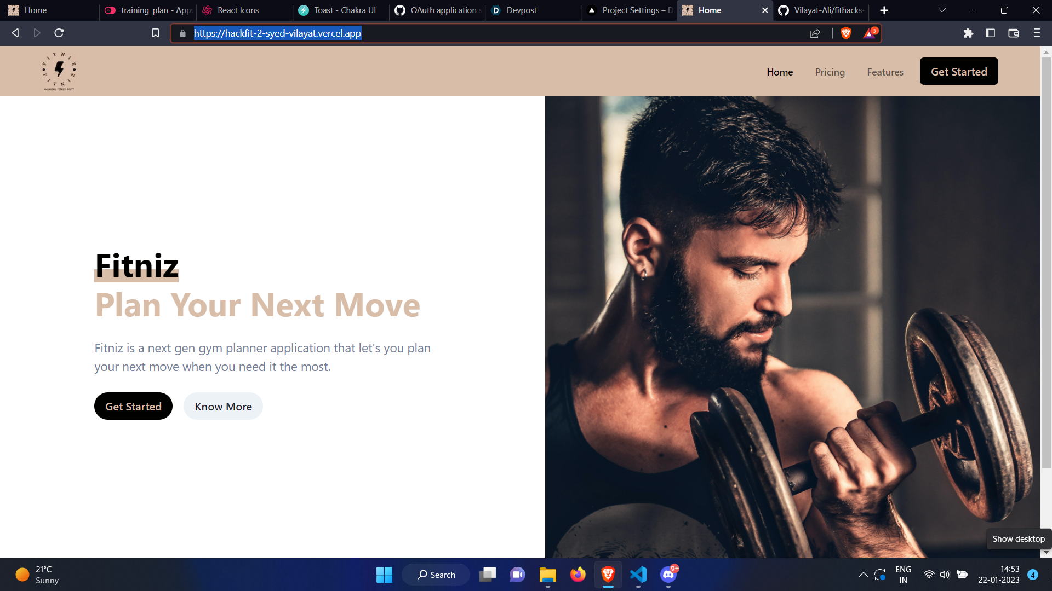Bookmark this page icon
Screen dimensions: 1052x591
(156, 33)
